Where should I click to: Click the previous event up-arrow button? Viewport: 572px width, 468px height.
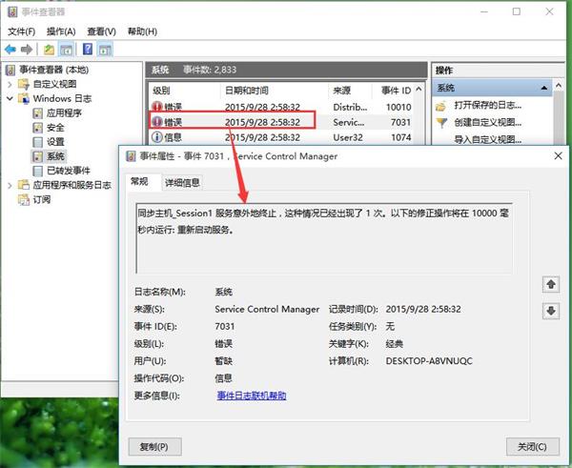click(550, 284)
